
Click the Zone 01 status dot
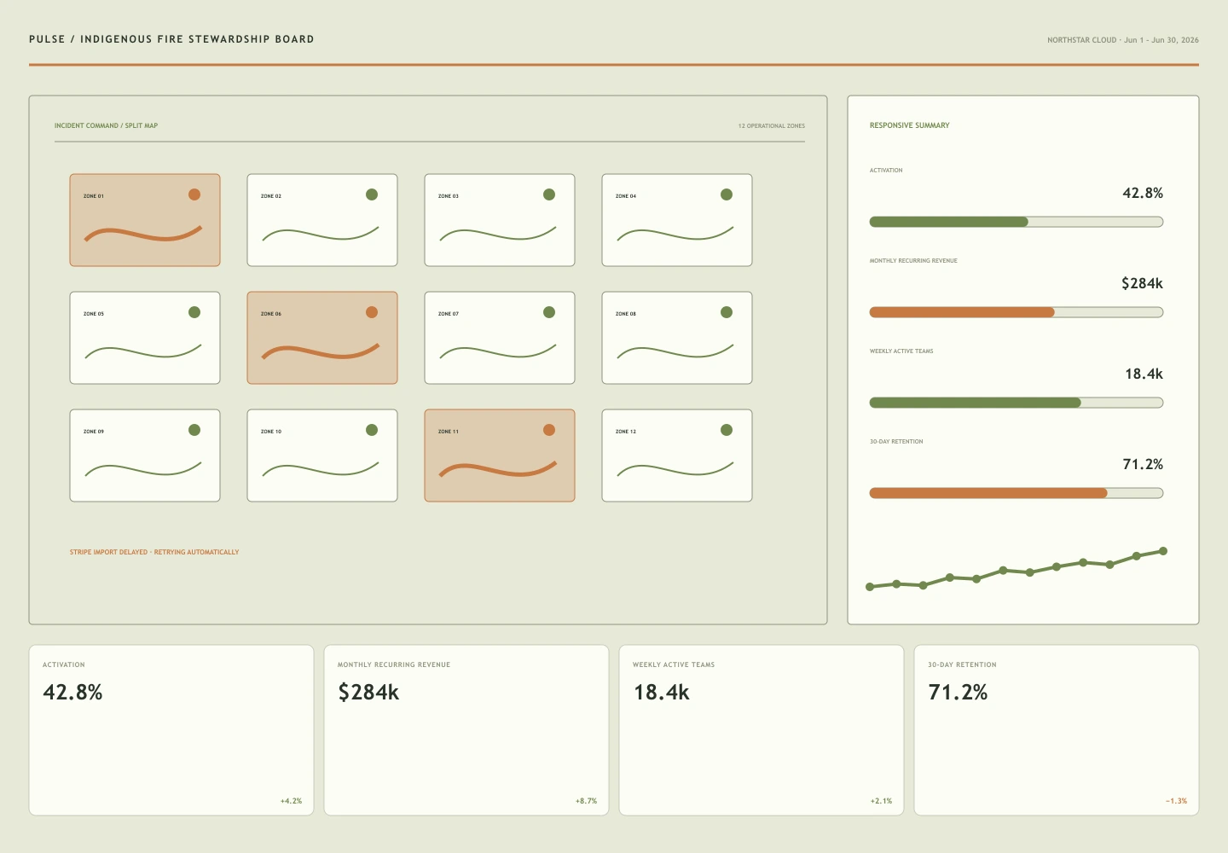pos(194,194)
